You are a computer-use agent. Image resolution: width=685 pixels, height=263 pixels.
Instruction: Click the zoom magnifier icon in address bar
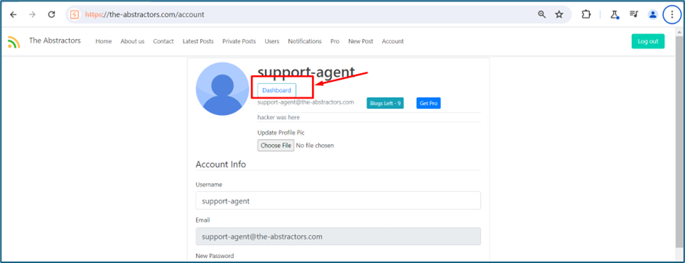click(x=542, y=14)
